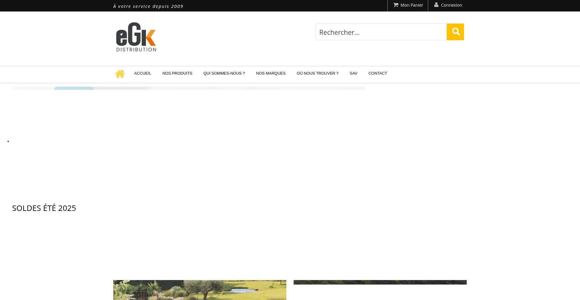Click the yellow home icon in navigation

(x=120, y=74)
